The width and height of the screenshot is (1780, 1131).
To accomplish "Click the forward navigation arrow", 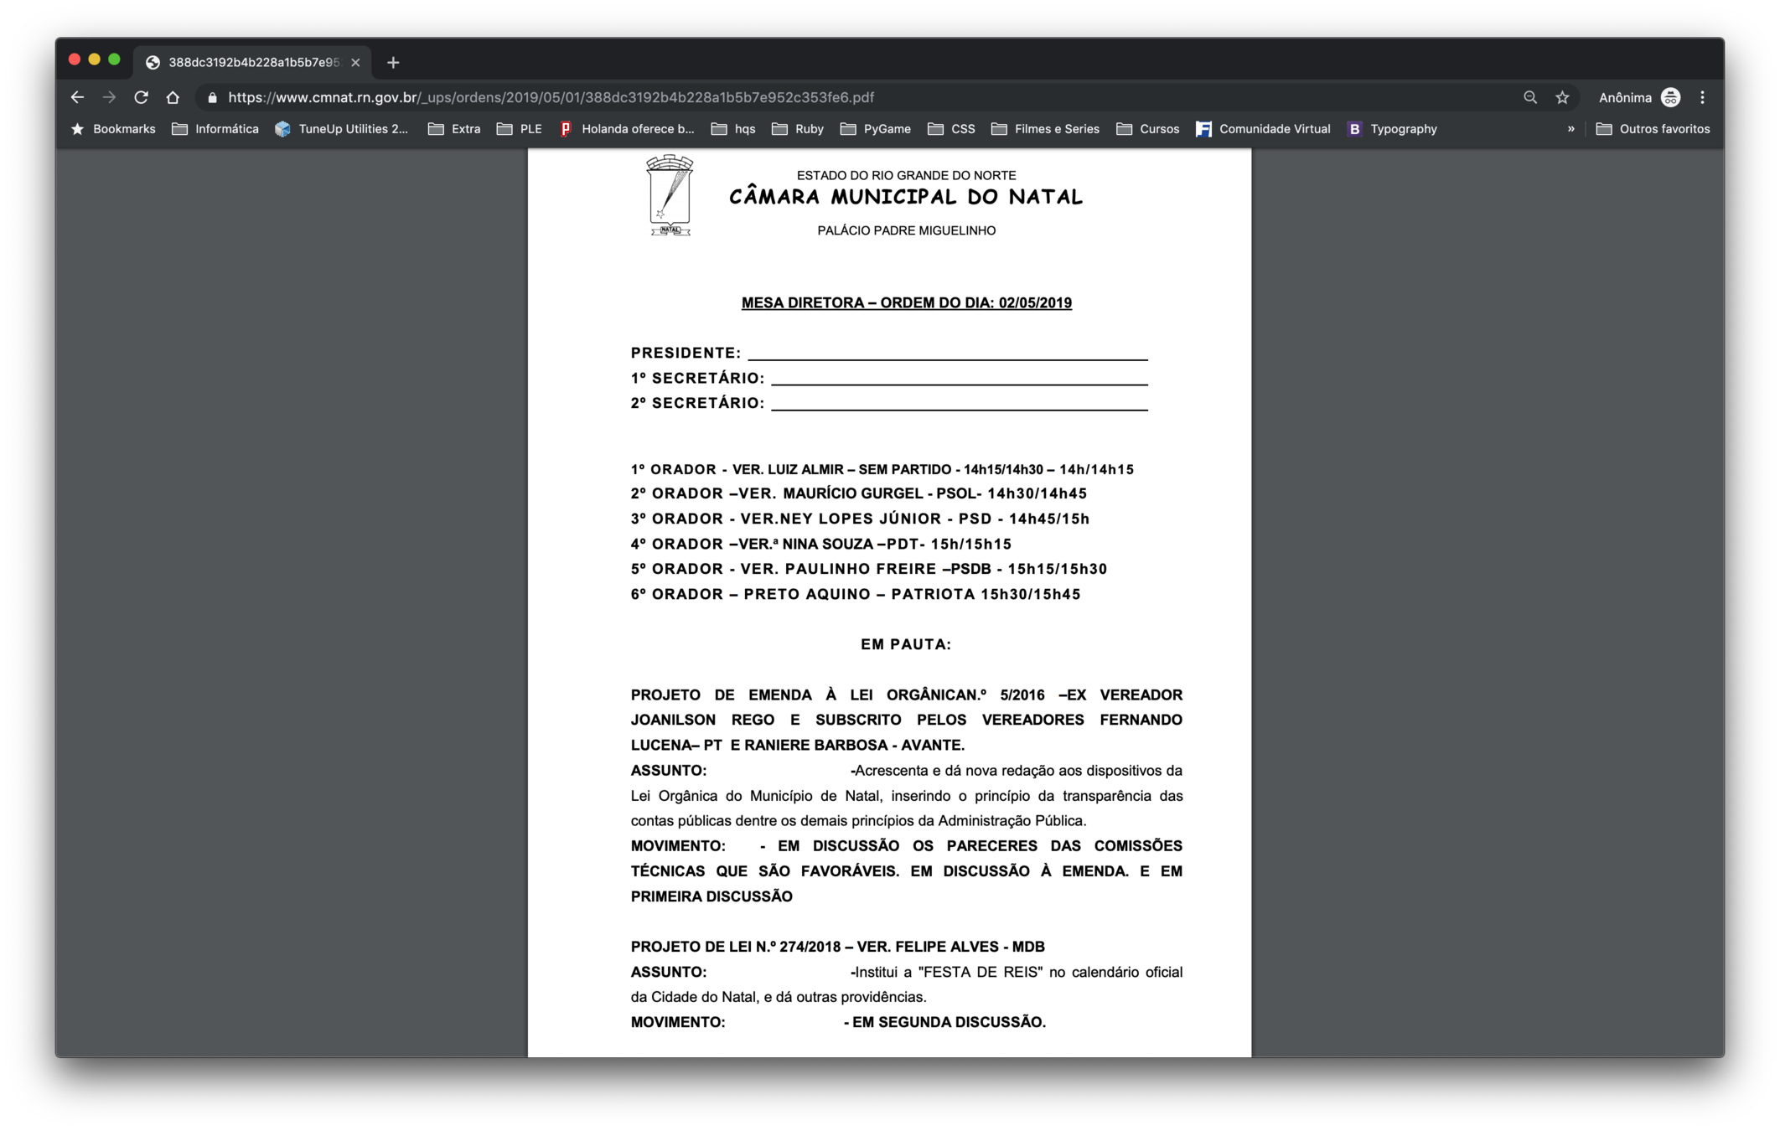I will click(x=109, y=97).
